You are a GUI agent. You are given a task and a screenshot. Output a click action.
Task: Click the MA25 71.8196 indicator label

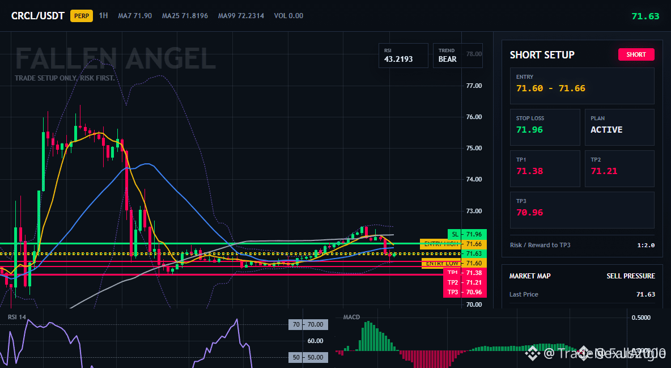coord(185,16)
